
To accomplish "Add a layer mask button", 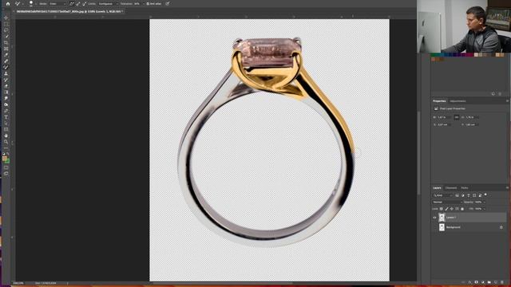I will 476,282.
